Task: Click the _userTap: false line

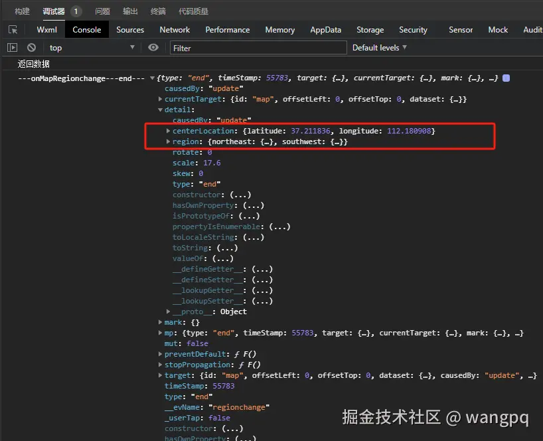Action: pyautogui.click(x=197, y=418)
